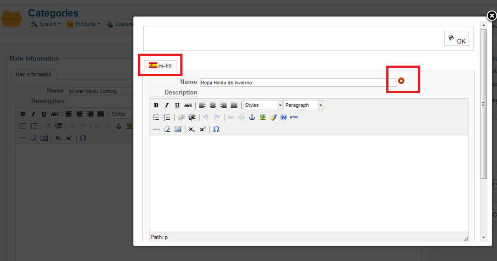Click scroll up arrow of dialog scrollbar
The height and width of the screenshot is (261, 497).
point(483,25)
